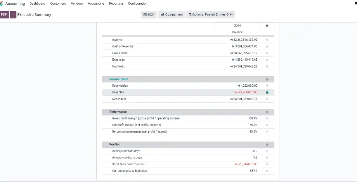Click the info icon on Gross profit margin row
Image resolution: width=357 pixels, height=182 pixels.
coord(267,118)
